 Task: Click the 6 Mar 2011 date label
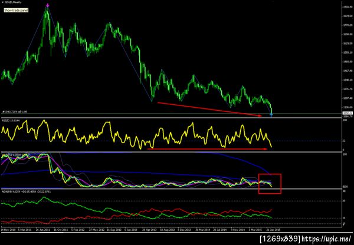pyautogui.click(x=25, y=230)
